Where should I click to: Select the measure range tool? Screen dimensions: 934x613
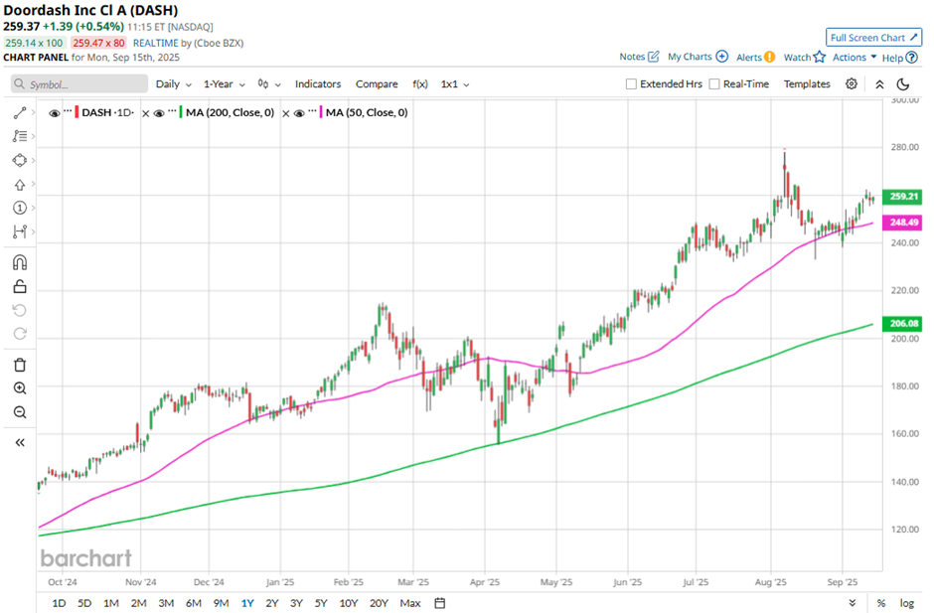pos(20,231)
